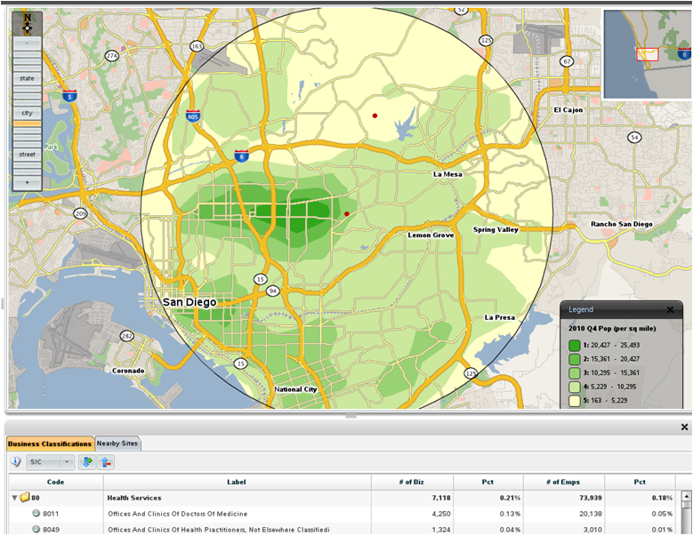Expand all rows with the green-plus arrow

tap(87, 462)
